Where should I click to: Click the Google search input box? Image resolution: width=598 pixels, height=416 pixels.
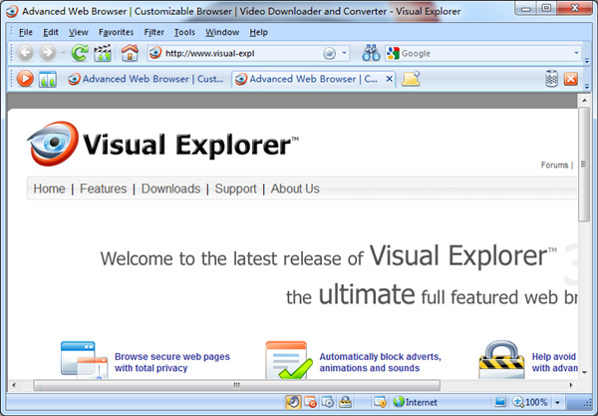pos(484,54)
